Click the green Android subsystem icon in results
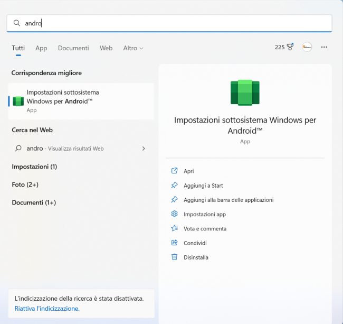 point(18,101)
